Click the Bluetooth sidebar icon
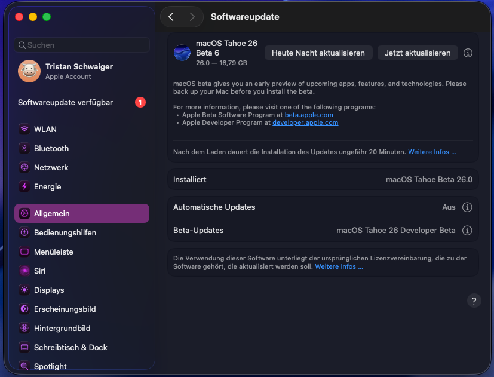This screenshot has width=494, height=377. pos(24,148)
